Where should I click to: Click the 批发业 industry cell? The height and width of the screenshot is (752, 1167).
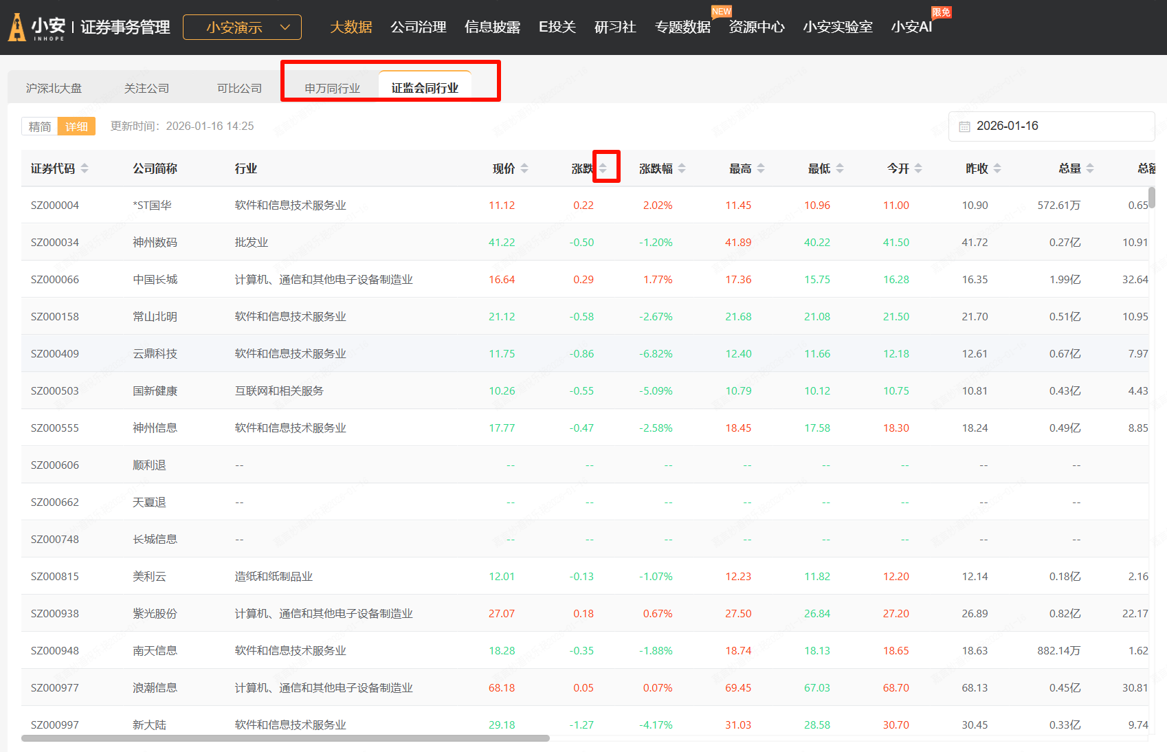tap(252, 242)
